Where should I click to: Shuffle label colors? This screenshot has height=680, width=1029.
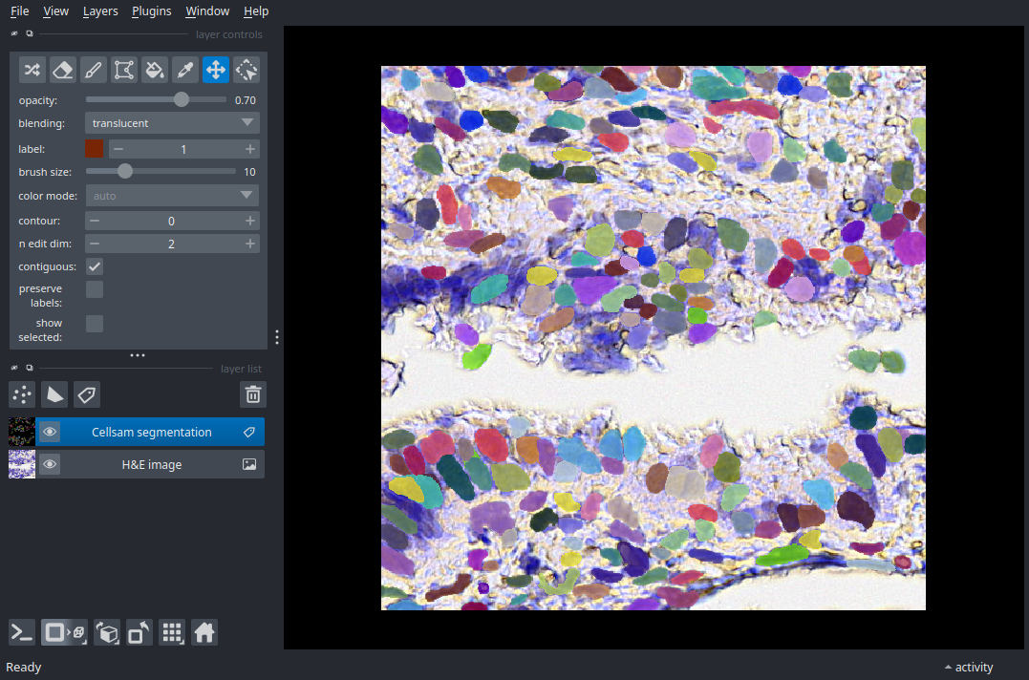32,69
